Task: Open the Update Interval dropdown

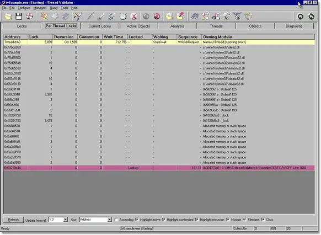Action: click(x=65, y=220)
